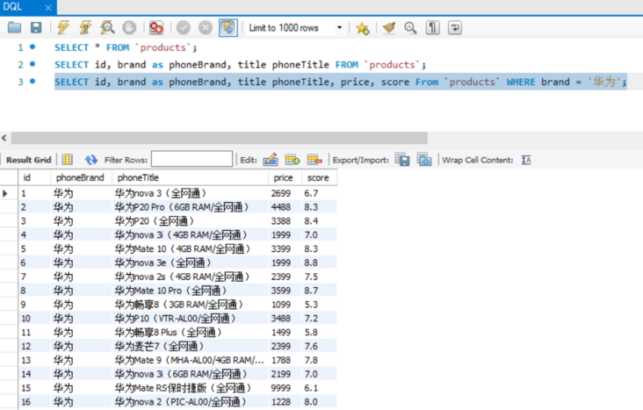Export recordset using the Export icon
Image resolution: width=643 pixels, height=410 pixels.
(x=402, y=160)
